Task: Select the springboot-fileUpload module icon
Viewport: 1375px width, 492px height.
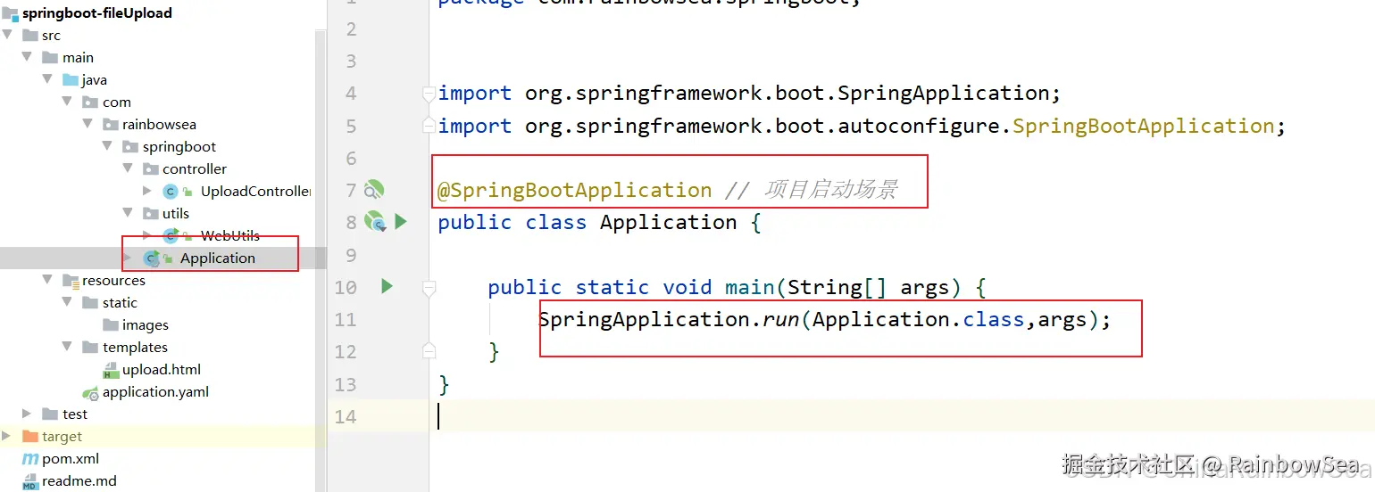Action: coord(10,13)
